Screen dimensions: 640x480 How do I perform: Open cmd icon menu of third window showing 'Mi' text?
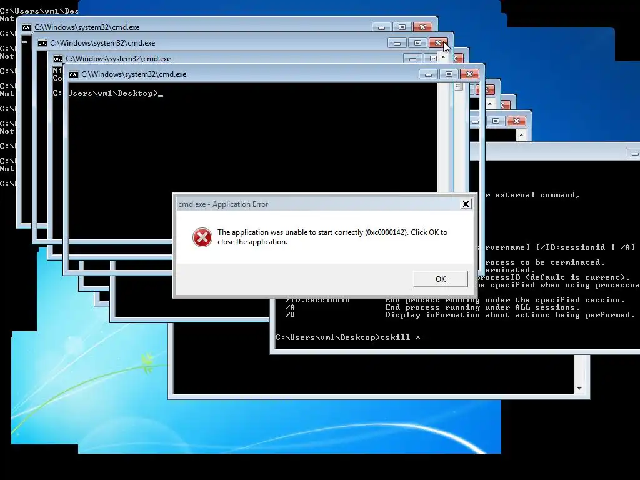tap(58, 59)
